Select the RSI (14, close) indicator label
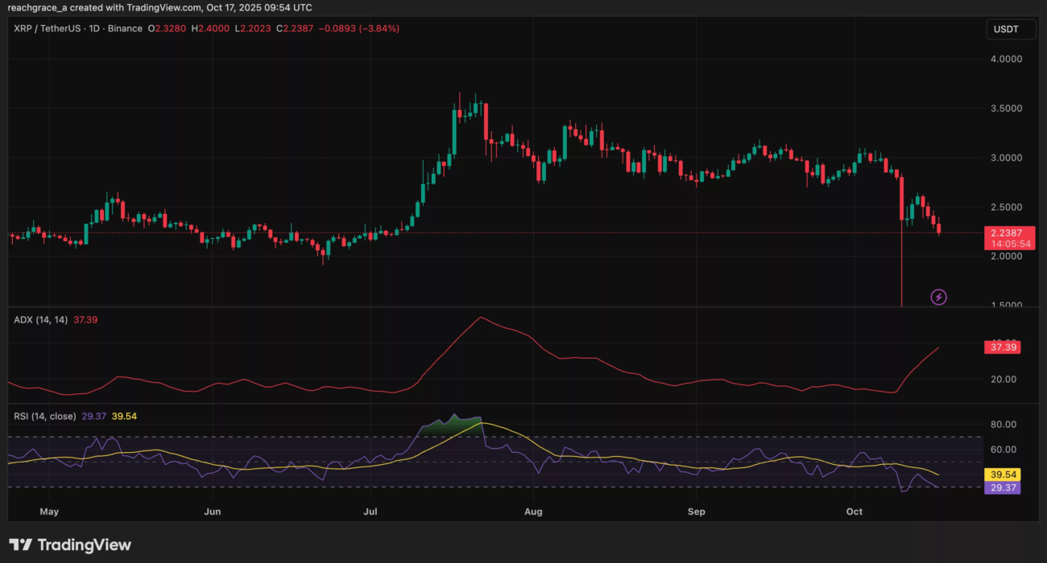The image size is (1047, 563). (45, 416)
